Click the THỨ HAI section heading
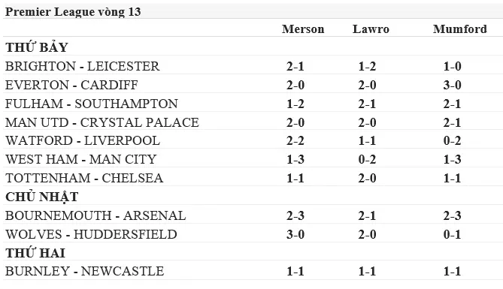 pos(35,253)
